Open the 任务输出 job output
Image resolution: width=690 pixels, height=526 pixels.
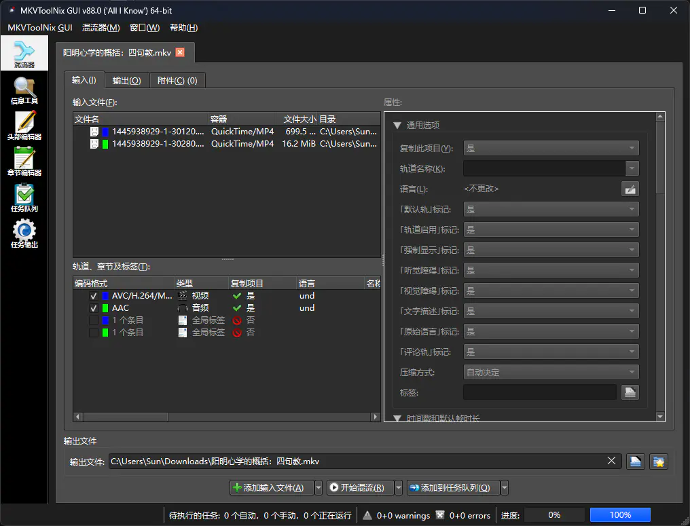(x=24, y=234)
